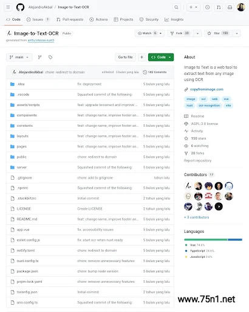Open the .gitignore file
Image resolution: width=249 pixels, height=312 pixels.
24,178
